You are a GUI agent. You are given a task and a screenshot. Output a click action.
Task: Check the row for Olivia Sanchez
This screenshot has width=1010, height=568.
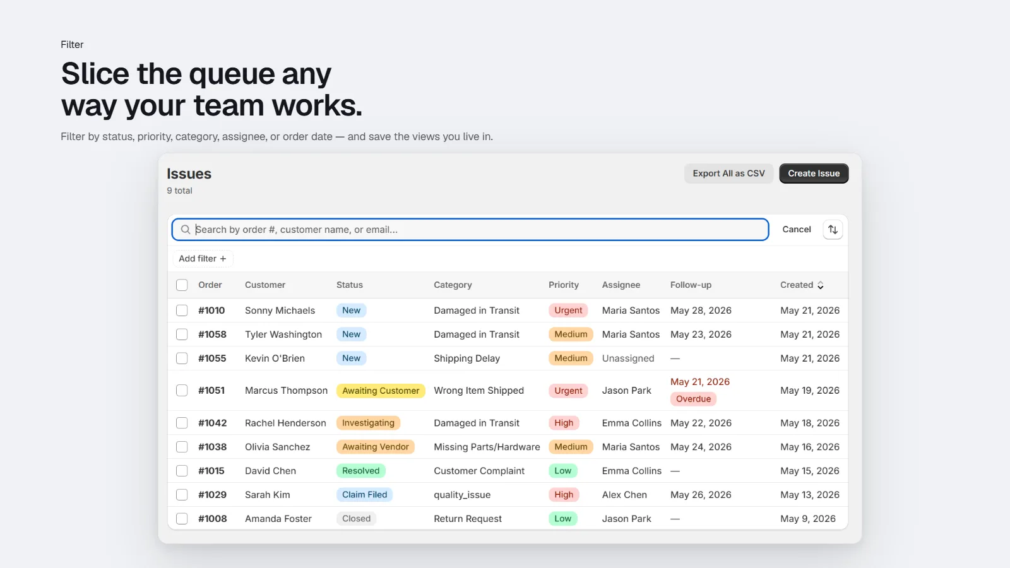coord(182,447)
